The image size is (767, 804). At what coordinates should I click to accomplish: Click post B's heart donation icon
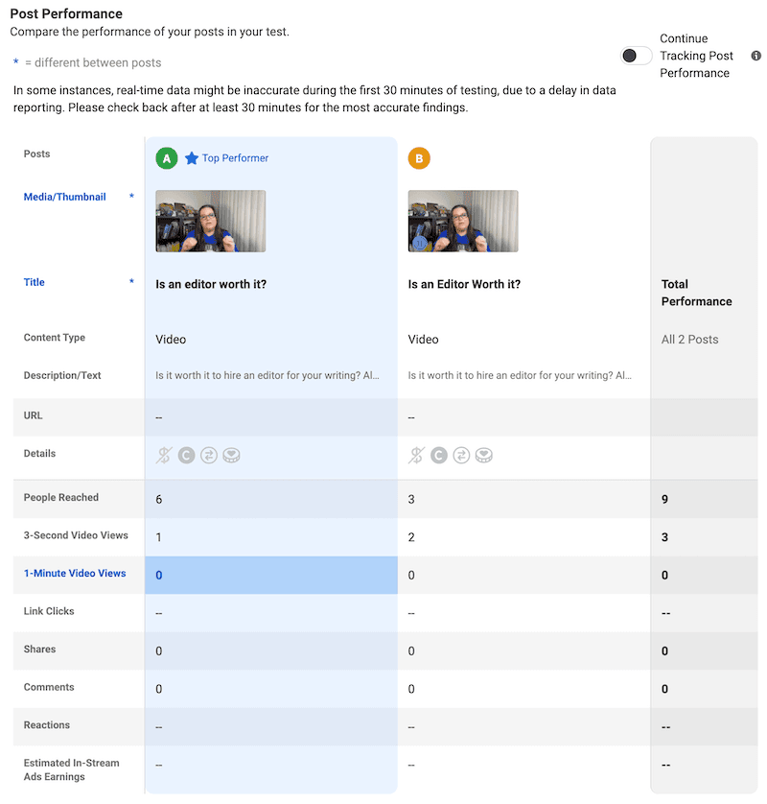coord(484,456)
